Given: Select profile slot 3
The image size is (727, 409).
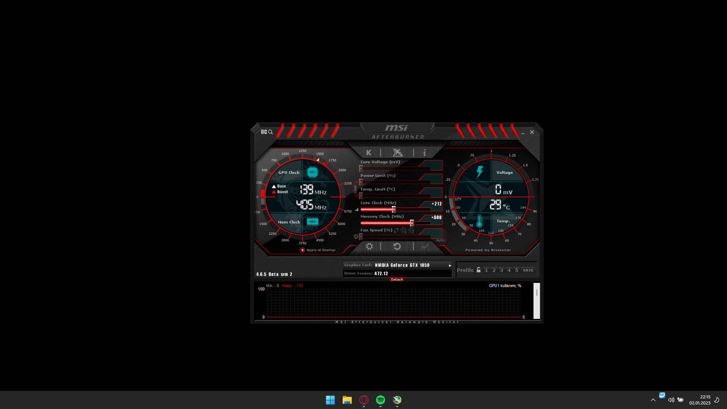Looking at the screenshot, I should 501,270.
